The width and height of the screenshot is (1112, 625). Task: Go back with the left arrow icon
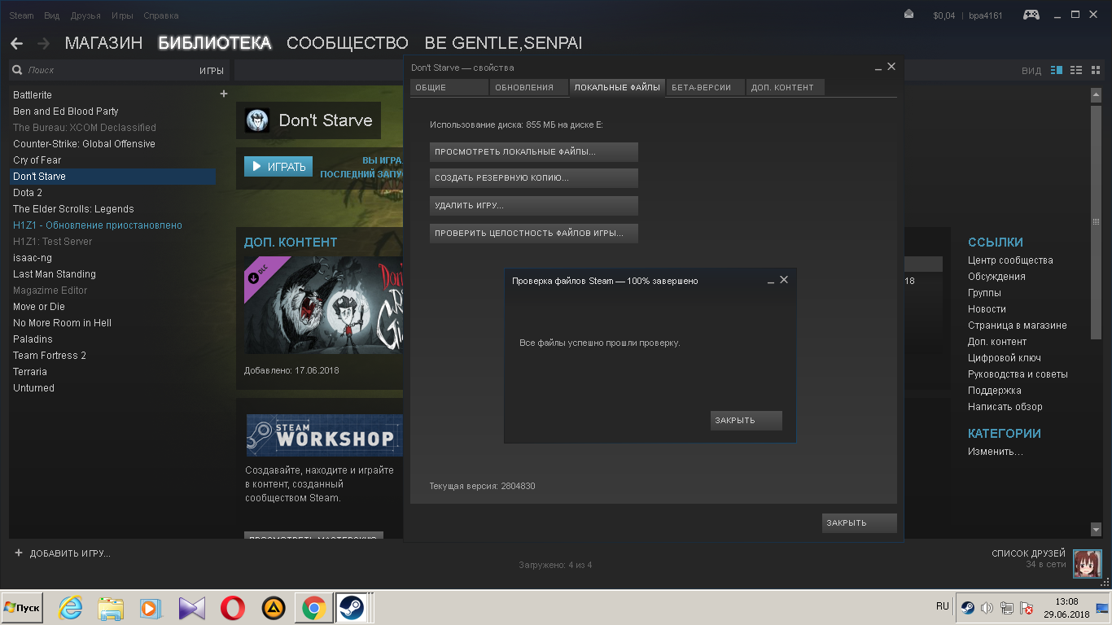pyautogui.click(x=16, y=43)
